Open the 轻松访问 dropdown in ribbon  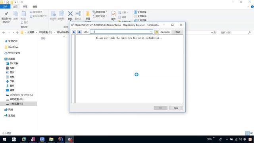(x=100, y=16)
